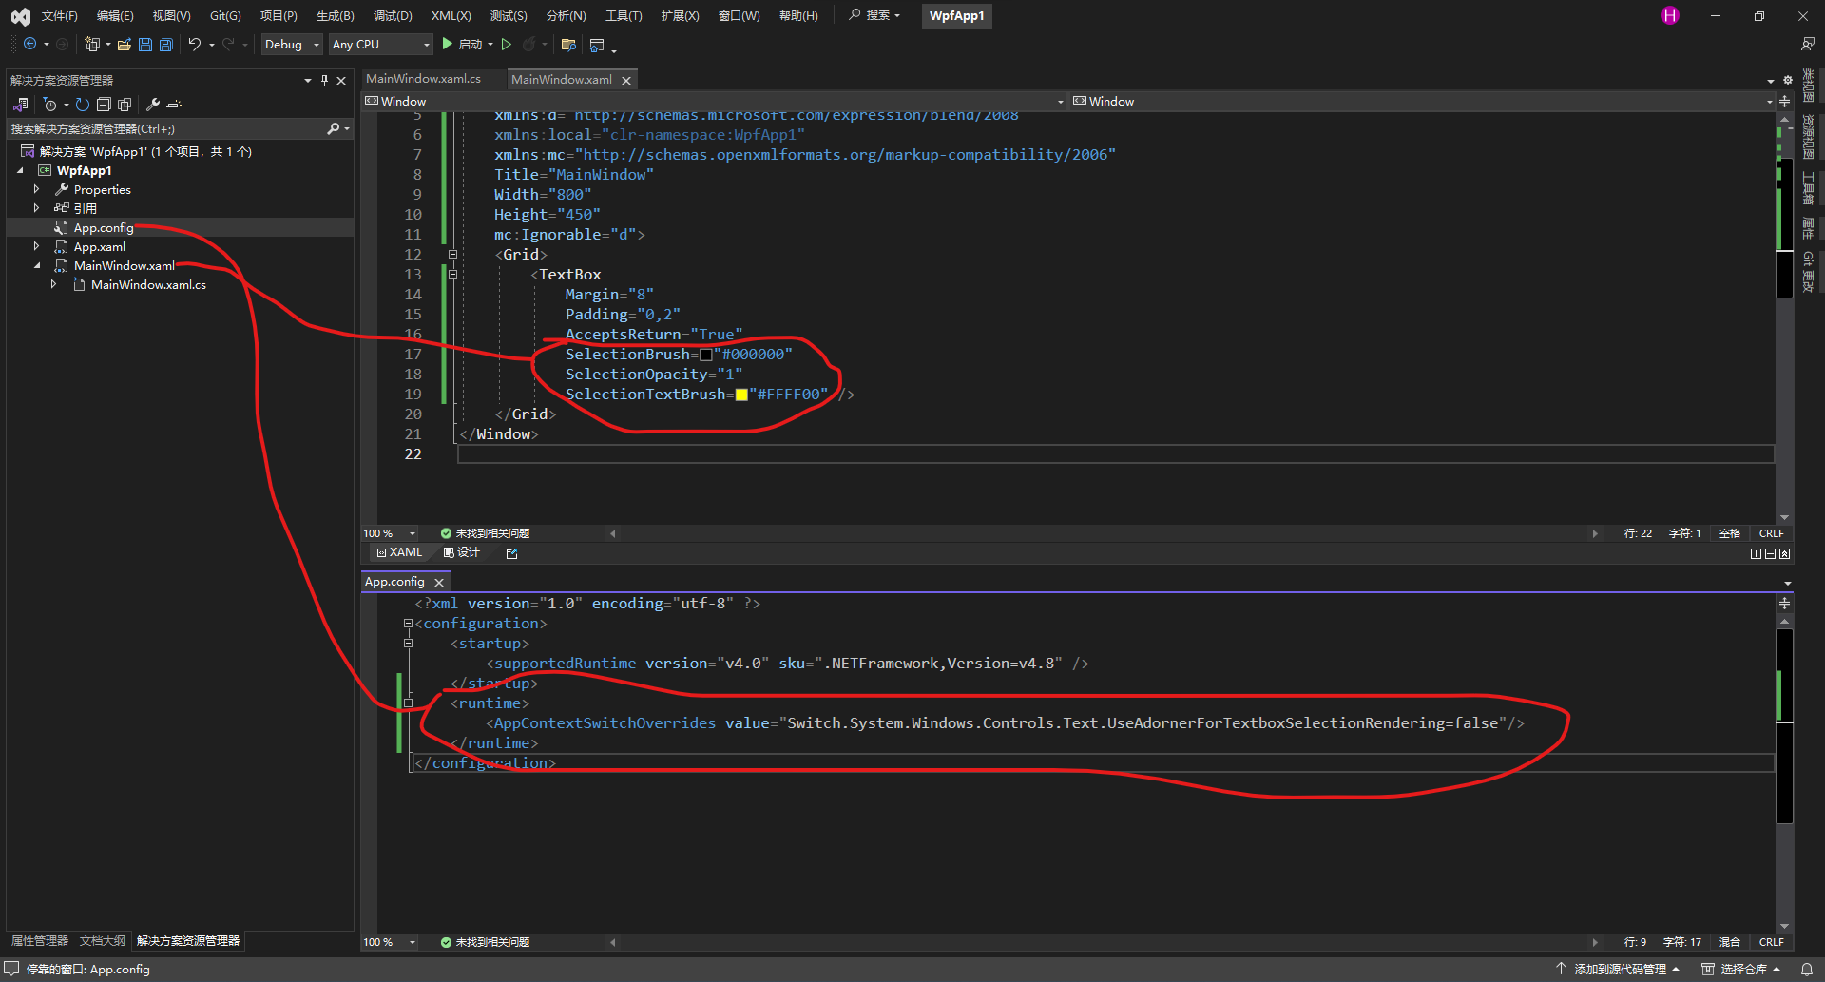Open the 视图(V) menu

click(171, 15)
